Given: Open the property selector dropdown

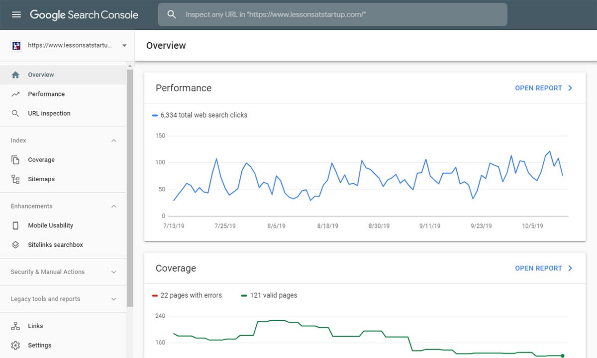Looking at the screenshot, I should [x=124, y=46].
